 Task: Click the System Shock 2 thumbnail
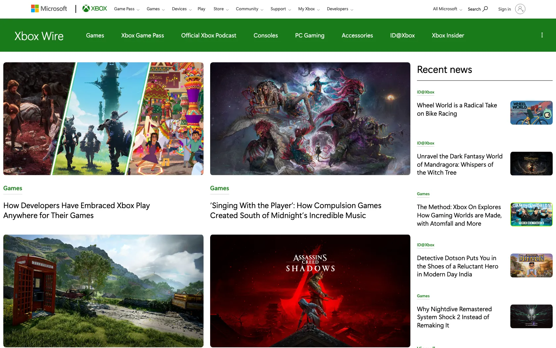tap(532, 317)
